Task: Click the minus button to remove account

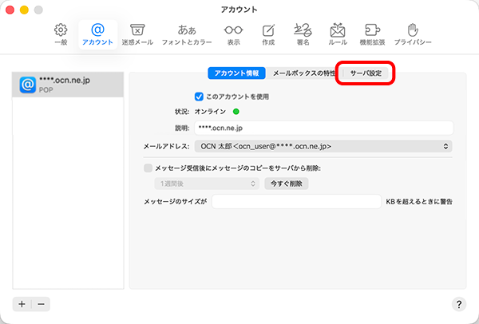Action: pyautogui.click(x=41, y=304)
